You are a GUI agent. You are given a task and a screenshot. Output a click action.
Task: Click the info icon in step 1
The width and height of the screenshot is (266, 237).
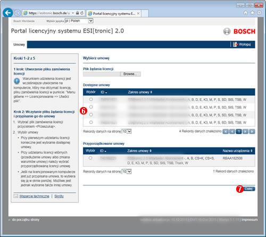(16, 81)
